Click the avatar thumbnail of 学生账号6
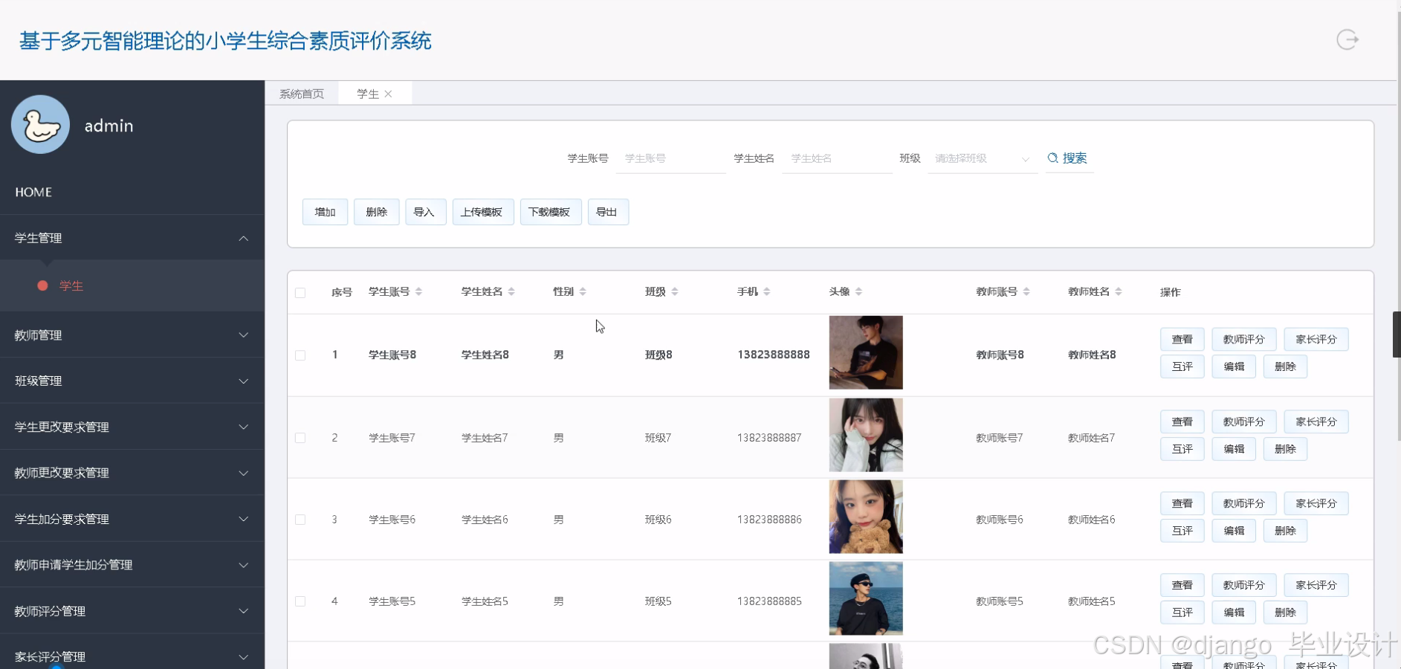 866,517
